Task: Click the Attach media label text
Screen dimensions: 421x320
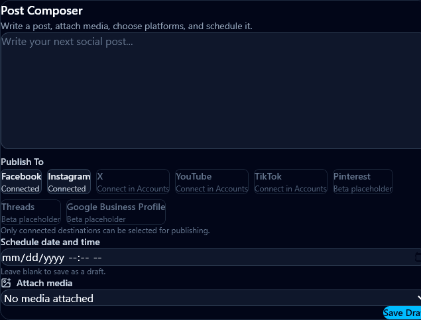Action: (44, 284)
